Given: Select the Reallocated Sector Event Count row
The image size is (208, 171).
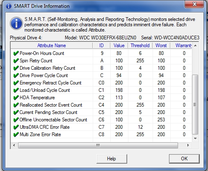Looking at the screenshot, I should (x=101, y=105).
